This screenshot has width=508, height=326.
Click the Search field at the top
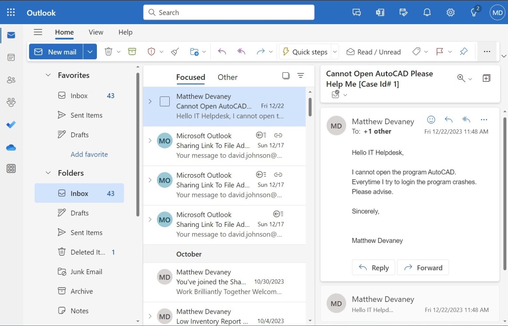(229, 12)
